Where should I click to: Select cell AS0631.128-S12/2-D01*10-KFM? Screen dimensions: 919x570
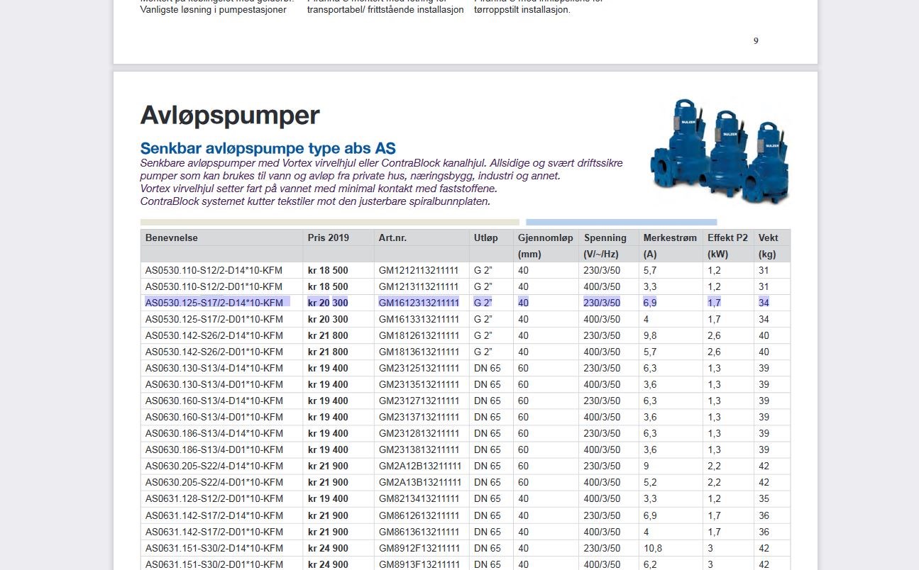214,498
